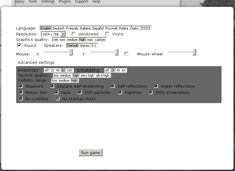Set graphics quality to custom
Image resolution: width=235 pixels, height=171 pixels.
[x=100, y=40]
